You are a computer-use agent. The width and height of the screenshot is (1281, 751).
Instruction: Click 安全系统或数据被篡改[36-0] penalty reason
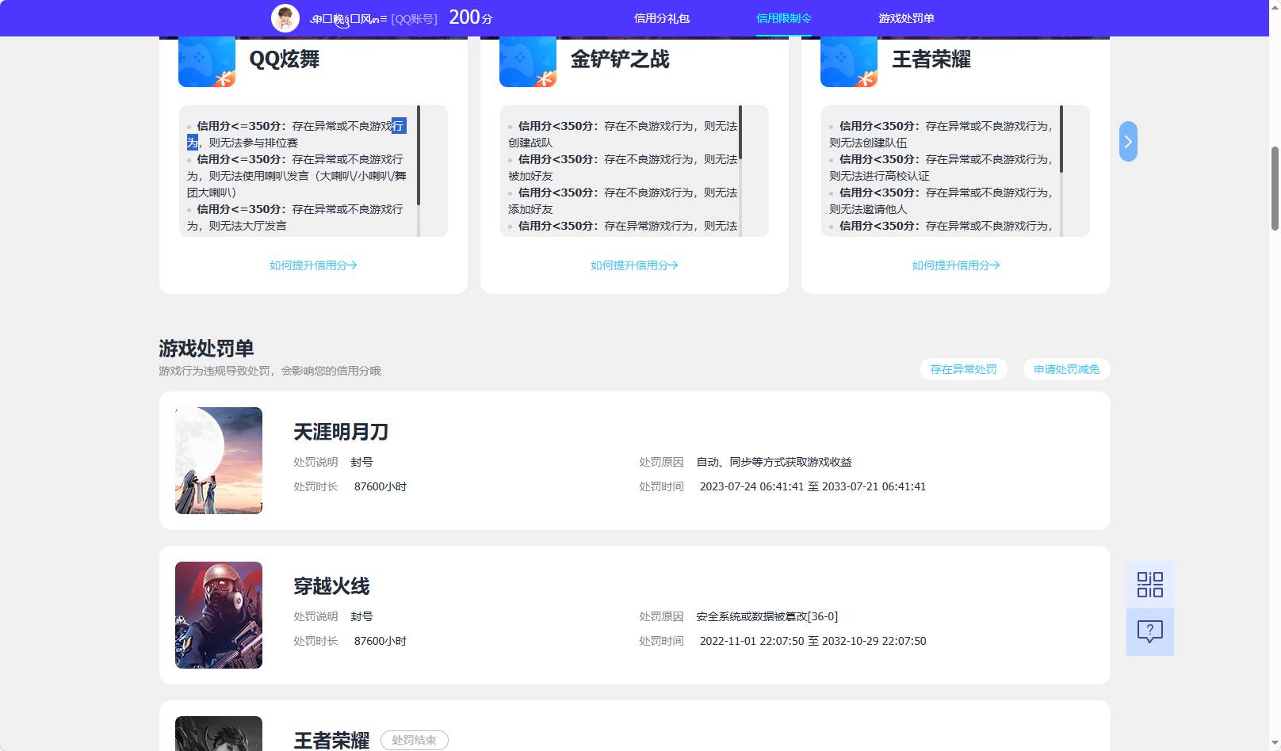pos(767,616)
